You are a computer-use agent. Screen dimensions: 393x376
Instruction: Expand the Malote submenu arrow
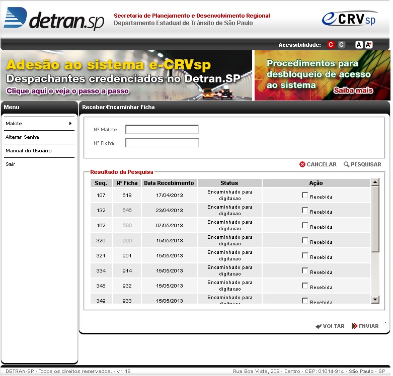[x=70, y=124]
